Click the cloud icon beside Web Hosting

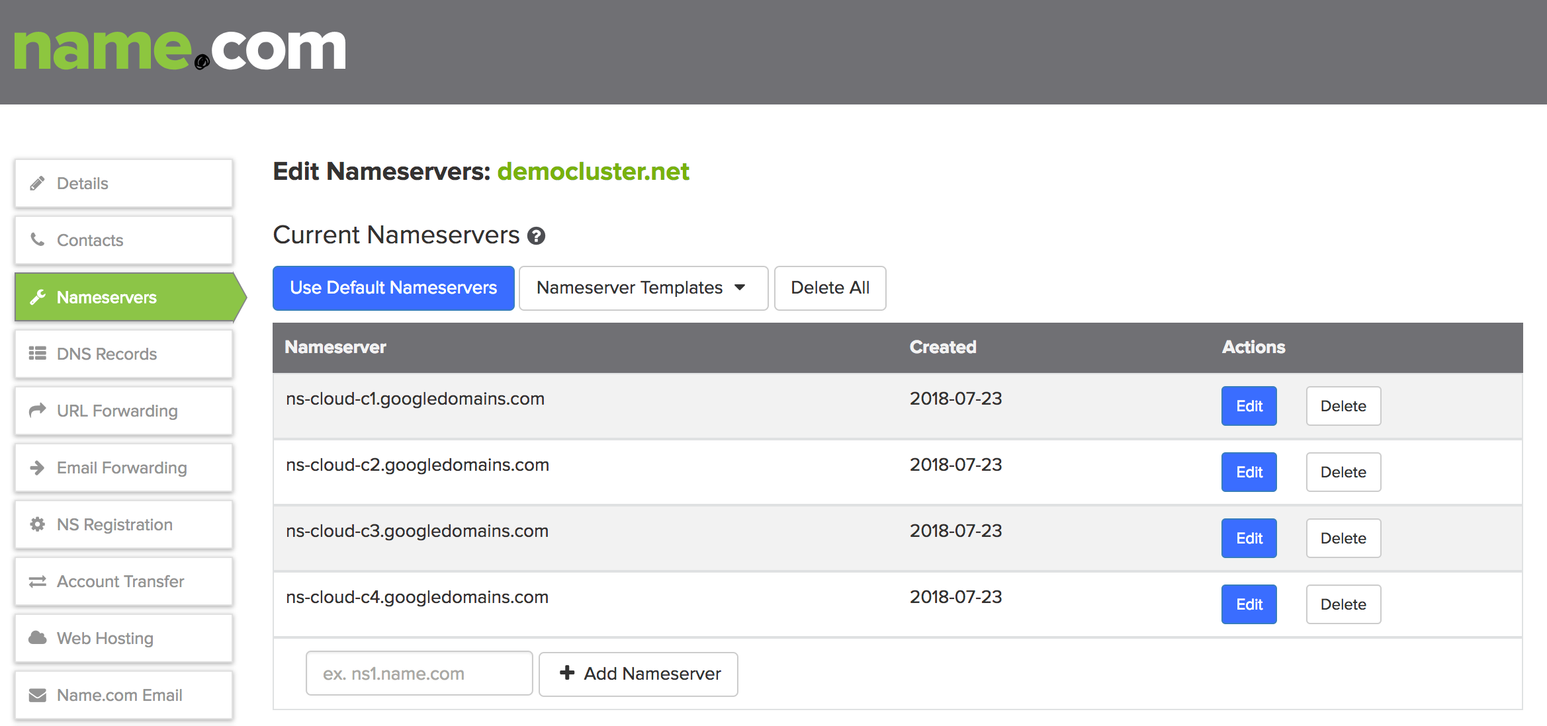[38, 637]
